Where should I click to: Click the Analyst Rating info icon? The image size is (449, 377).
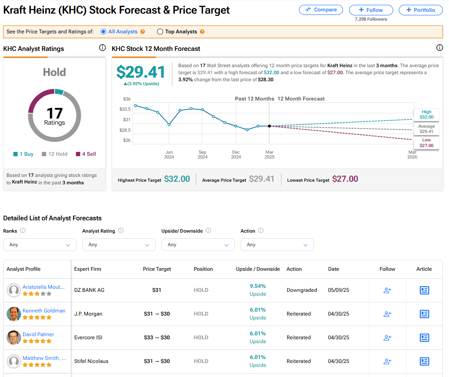121,230
